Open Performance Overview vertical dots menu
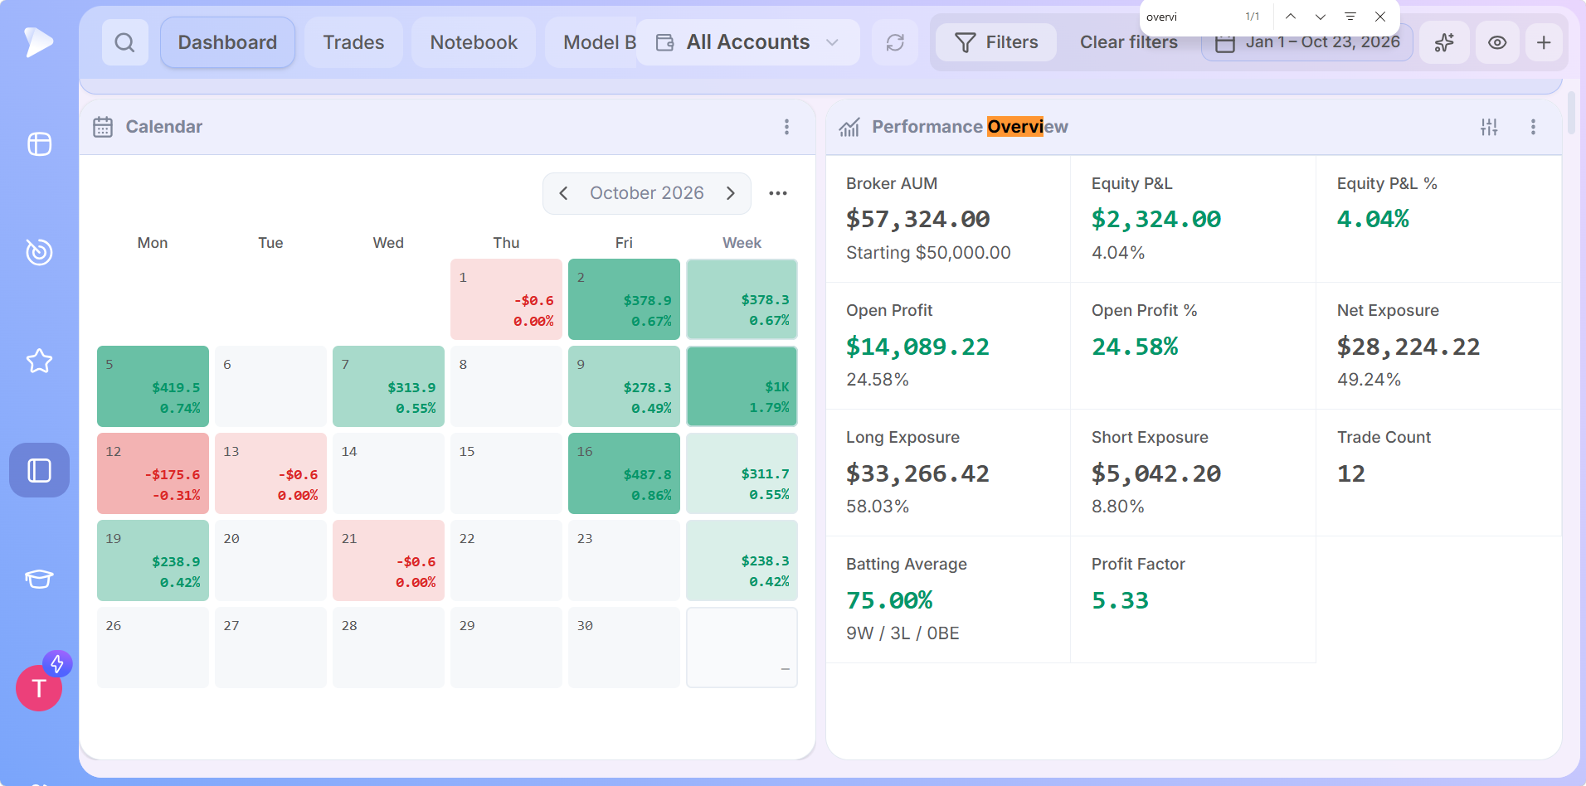This screenshot has height=786, width=1586. [1533, 127]
